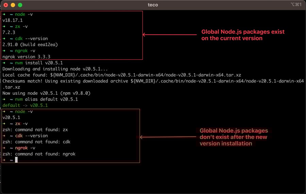
Task: Click the 'command not found: zx' error line
Action: tap(35, 130)
